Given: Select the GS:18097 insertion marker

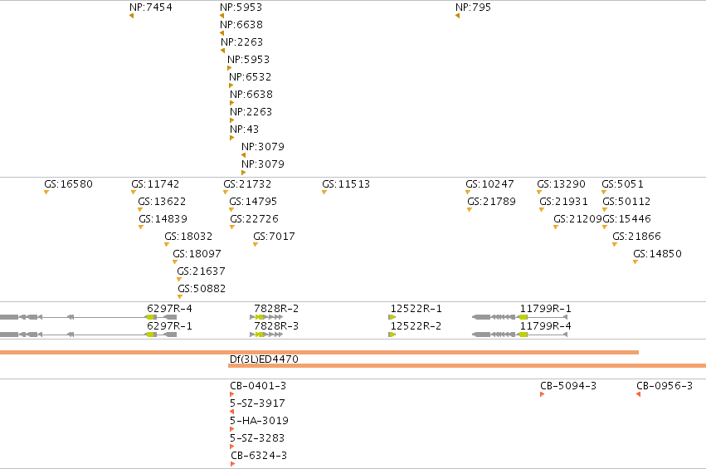Looking at the screenshot, I should pyautogui.click(x=175, y=262).
